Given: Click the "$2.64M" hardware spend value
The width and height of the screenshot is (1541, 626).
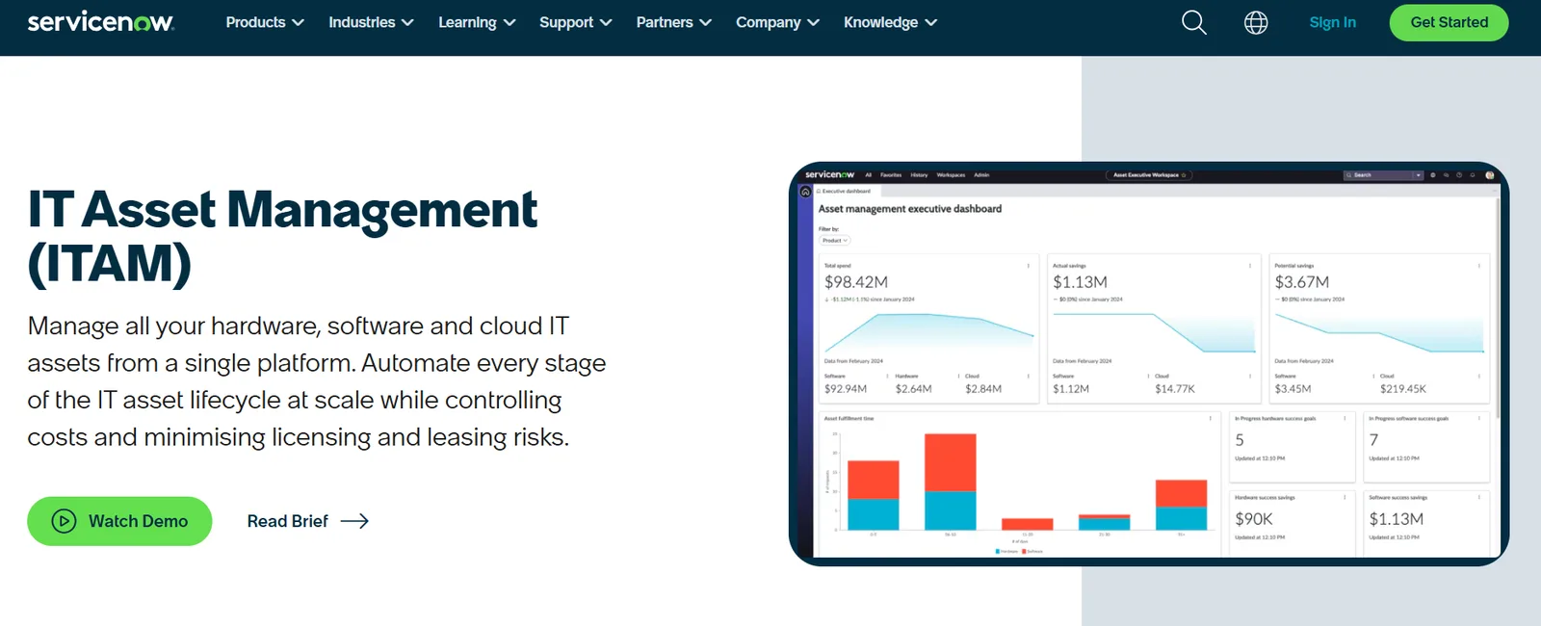Looking at the screenshot, I should (913, 389).
